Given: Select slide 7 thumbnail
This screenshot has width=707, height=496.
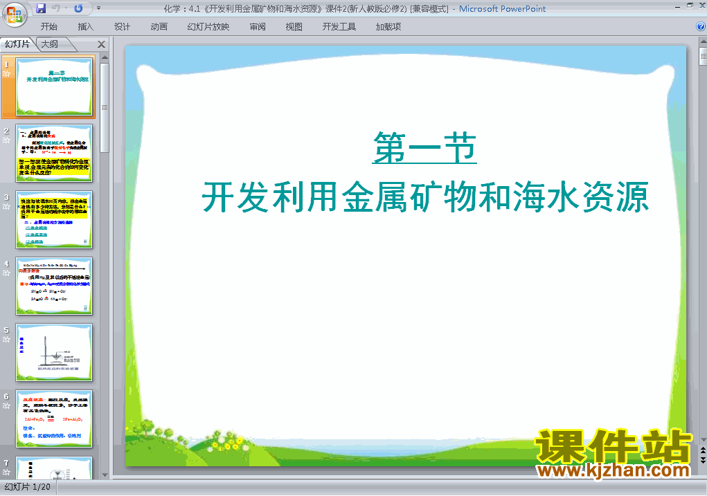Looking at the screenshot, I should click(x=54, y=468).
